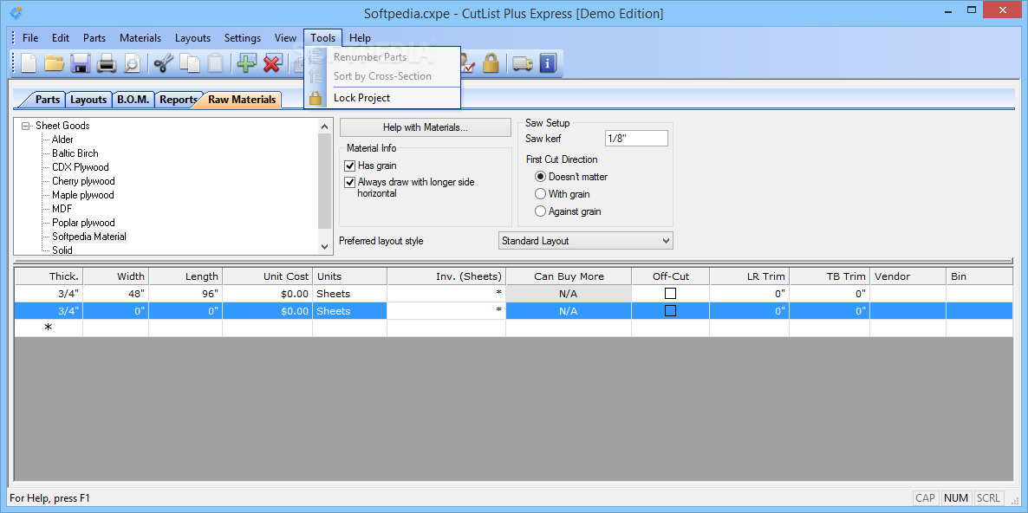This screenshot has height=513, width=1028.
Task: Select the Doesn't matter cut direction
Action: pos(540,177)
